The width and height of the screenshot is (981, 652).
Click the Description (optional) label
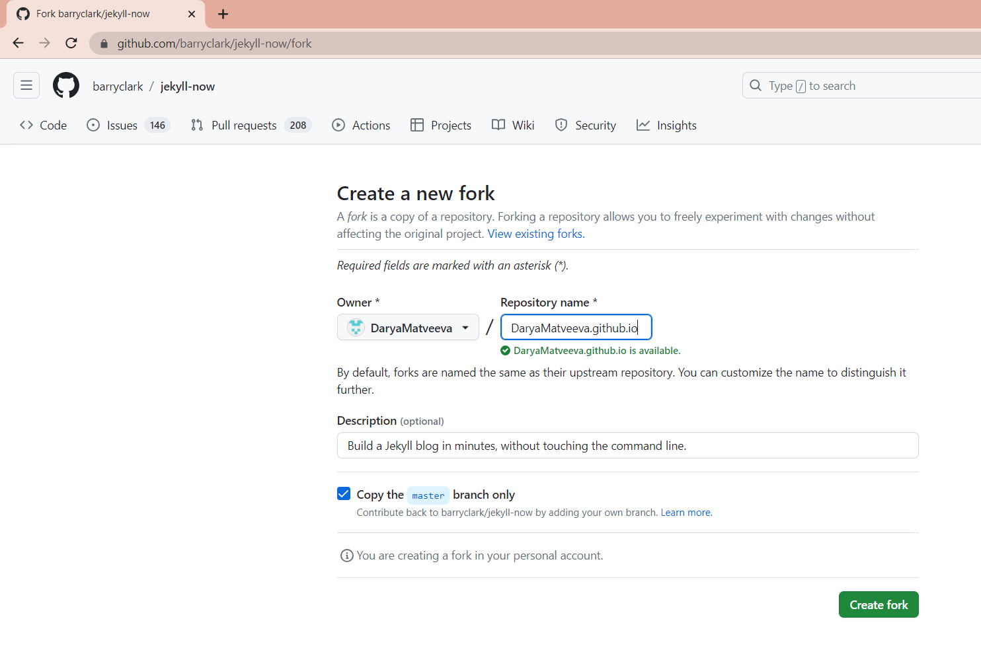[x=390, y=421]
